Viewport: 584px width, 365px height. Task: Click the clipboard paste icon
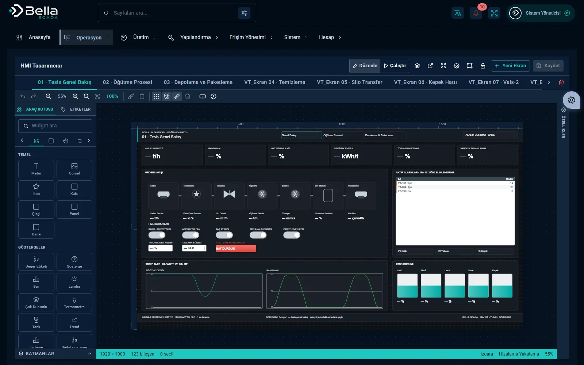pyautogui.click(x=142, y=96)
